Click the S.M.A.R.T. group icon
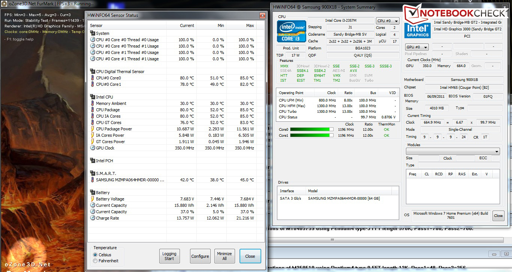 point(93,173)
